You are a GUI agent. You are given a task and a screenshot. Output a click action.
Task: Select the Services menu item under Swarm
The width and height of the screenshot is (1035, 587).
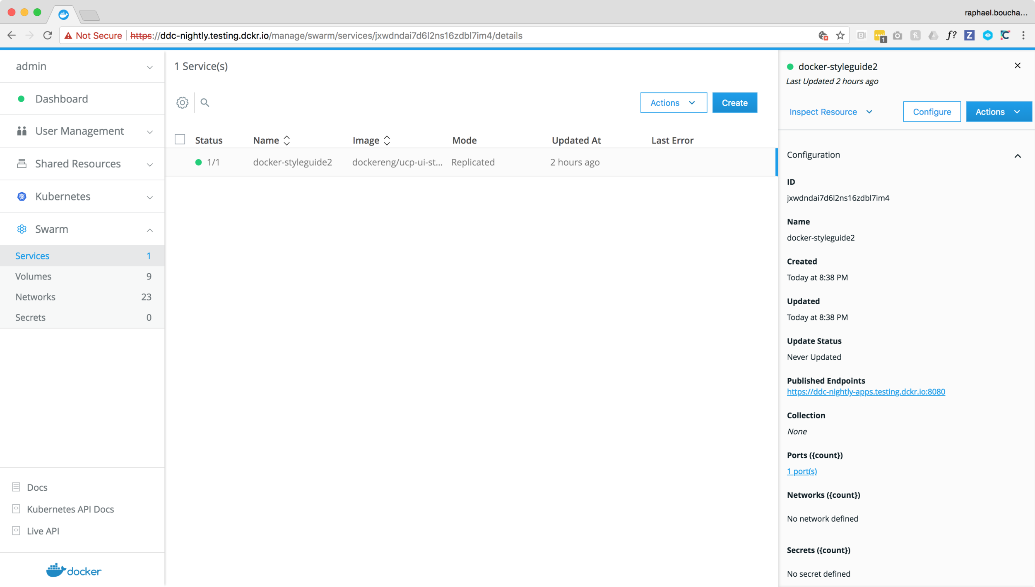click(33, 255)
